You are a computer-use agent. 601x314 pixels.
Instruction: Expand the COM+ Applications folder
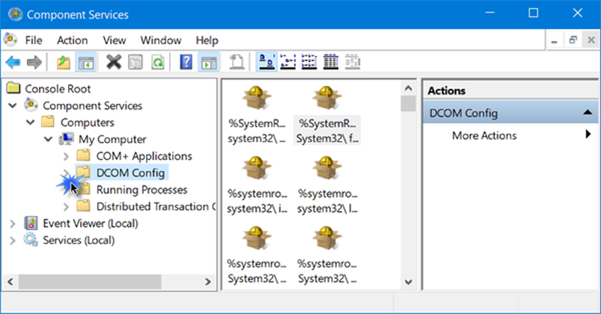(x=66, y=156)
